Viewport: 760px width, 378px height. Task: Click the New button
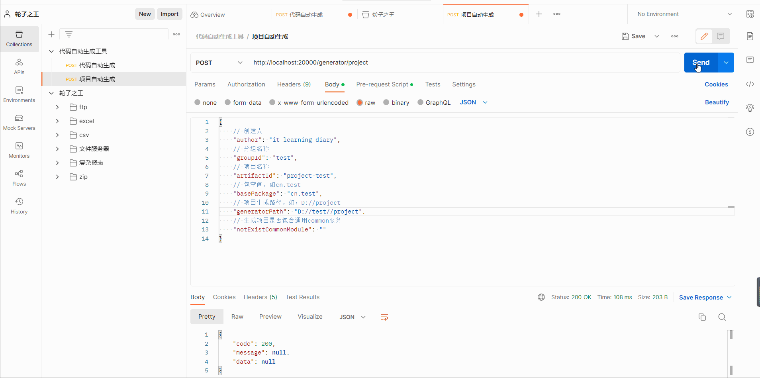tap(145, 14)
